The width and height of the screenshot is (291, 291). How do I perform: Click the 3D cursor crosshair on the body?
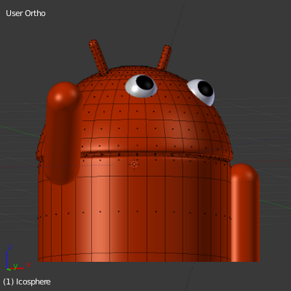[135, 164]
